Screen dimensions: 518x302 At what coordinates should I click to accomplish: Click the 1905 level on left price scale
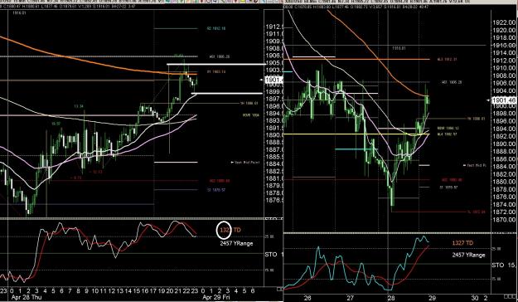[274, 63]
